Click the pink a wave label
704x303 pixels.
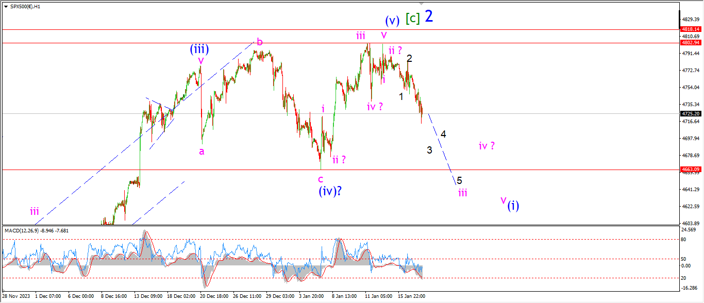tap(202, 151)
